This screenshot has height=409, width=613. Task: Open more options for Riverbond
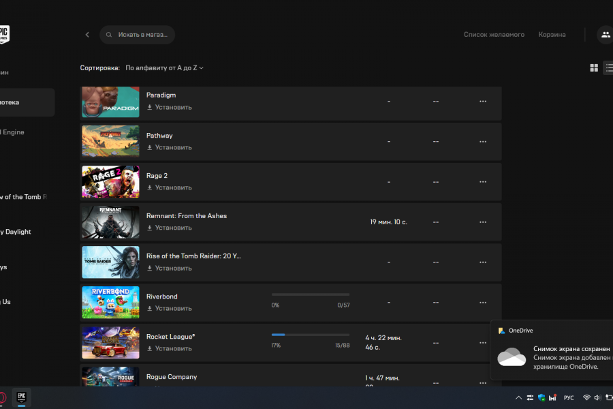pos(483,303)
